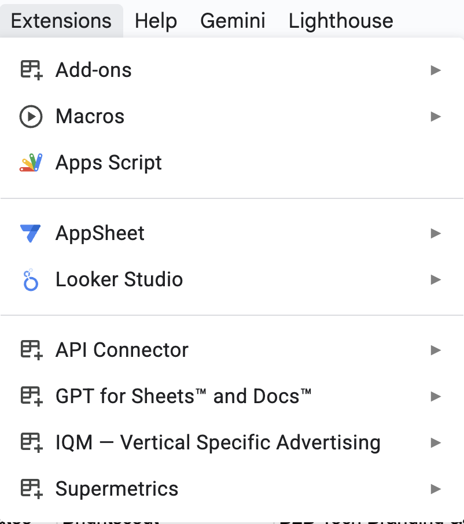Click the IQM add-on icon
This screenshot has height=524, width=464.
[x=31, y=442]
